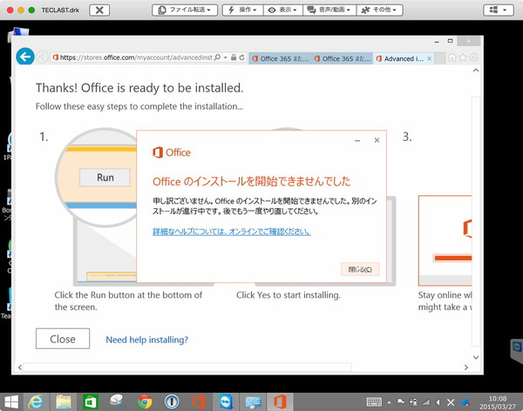
Task: Open 1Password icon in the taskbar
Action: [172, 402]
